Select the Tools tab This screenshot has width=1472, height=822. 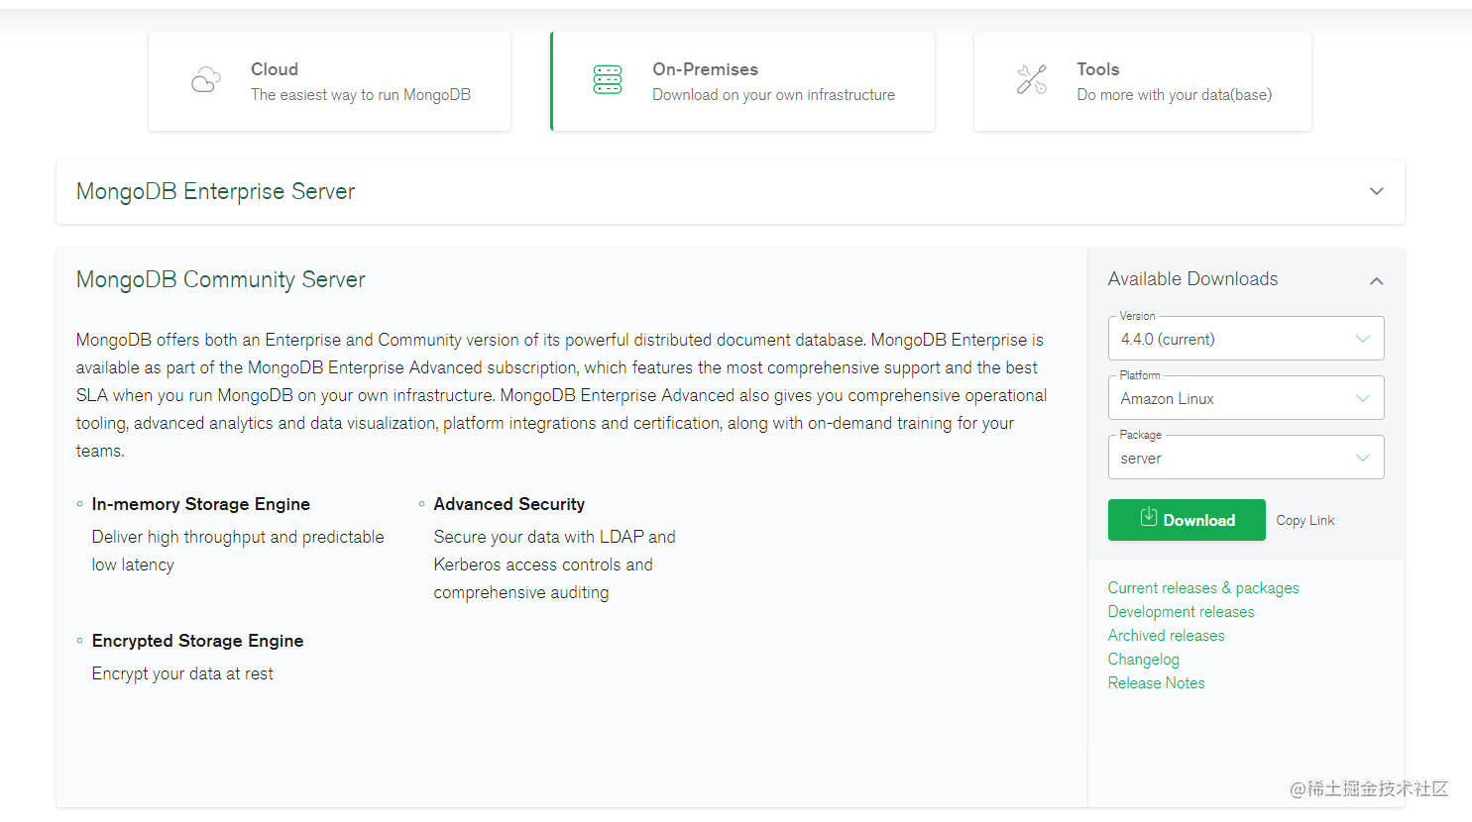coord(1143,81)
